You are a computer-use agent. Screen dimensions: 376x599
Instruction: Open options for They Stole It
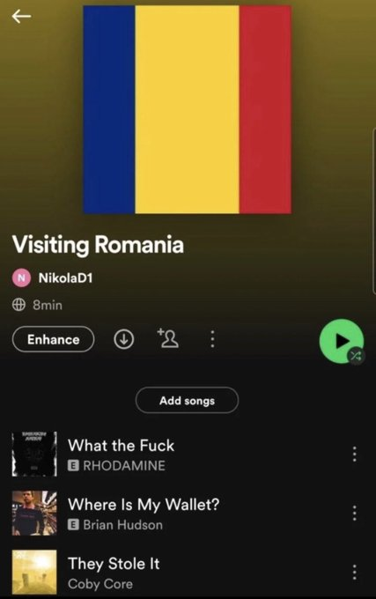(x=355, y=572)
